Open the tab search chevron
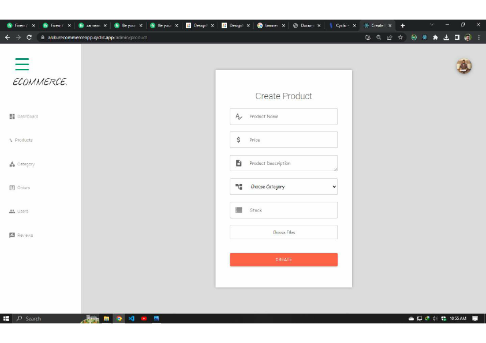 431,25
